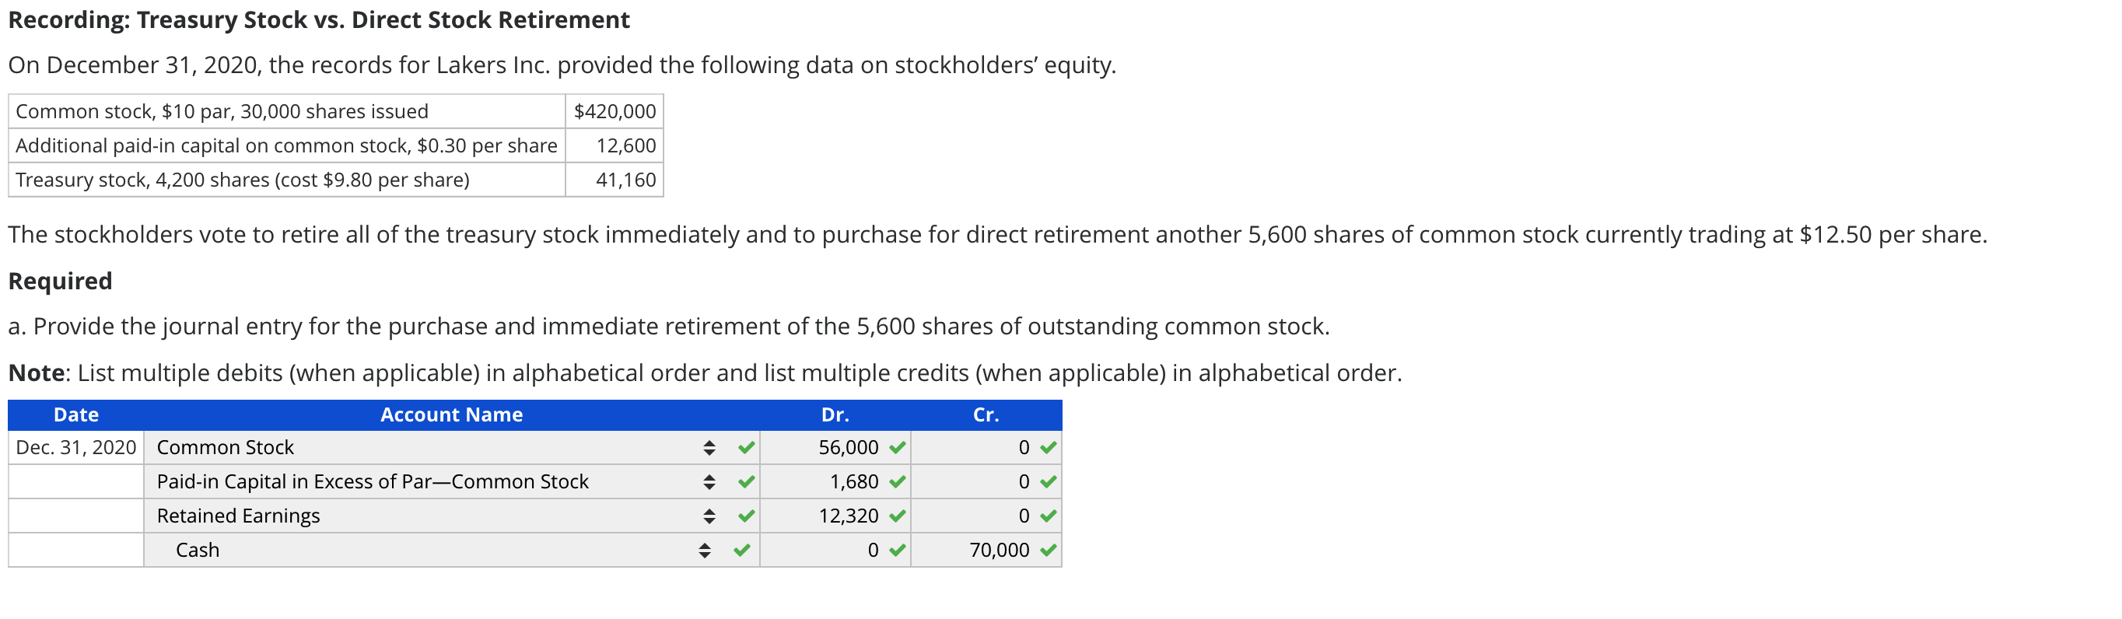Click the Dec. 31, 2020 date cell
The width and height of the screenshot is (2122, 619).
click(x=75, y=447)
